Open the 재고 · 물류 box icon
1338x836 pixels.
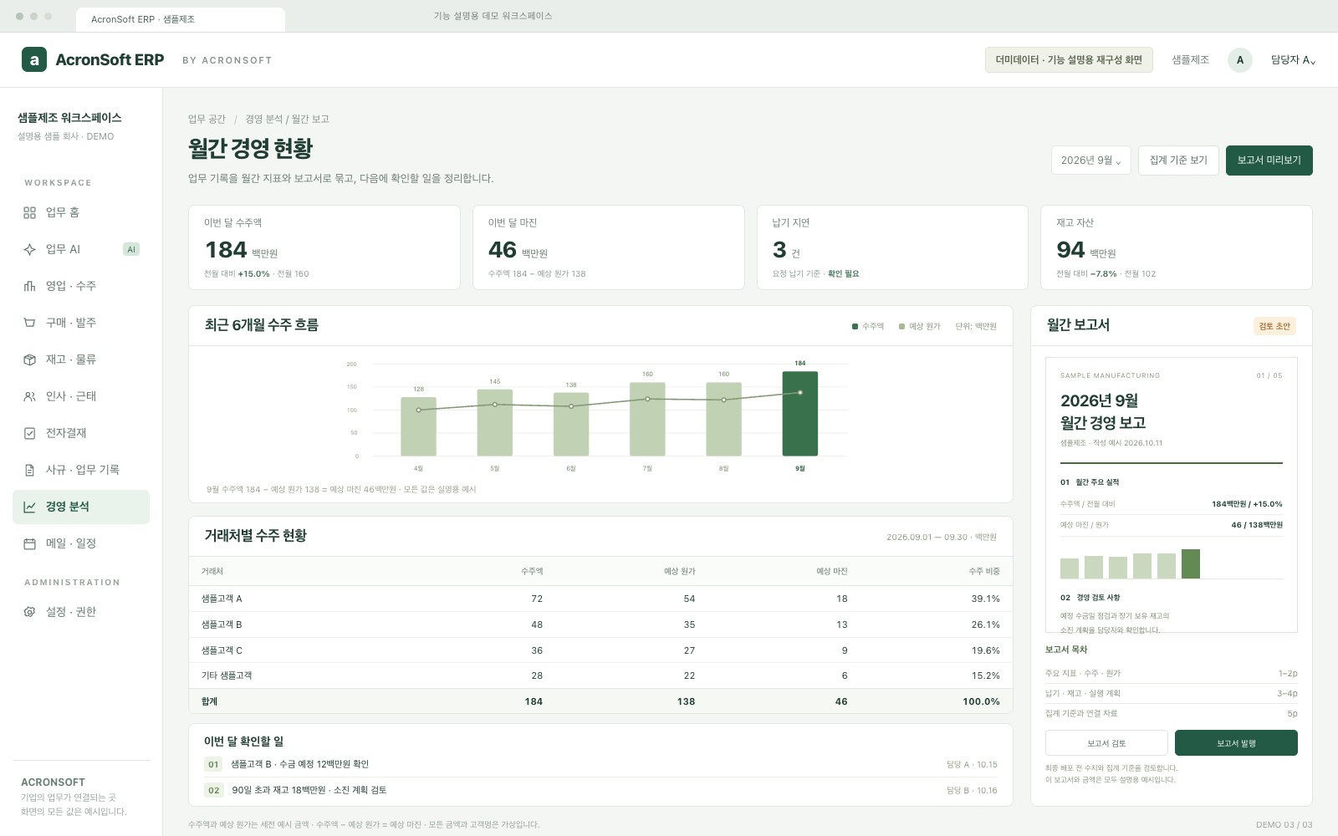29,359
